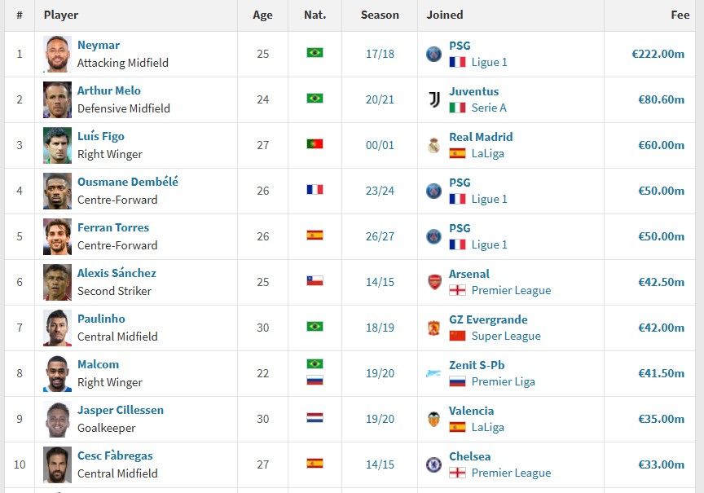Screen dimensions: 704x493
Task: Sort the table by the Fee column header
Action: click(680, 15)
